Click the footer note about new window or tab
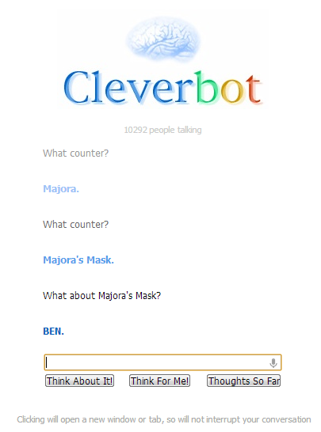Viewport: 321px width, 432px height. pyautogui.click(x=164, y=419)
